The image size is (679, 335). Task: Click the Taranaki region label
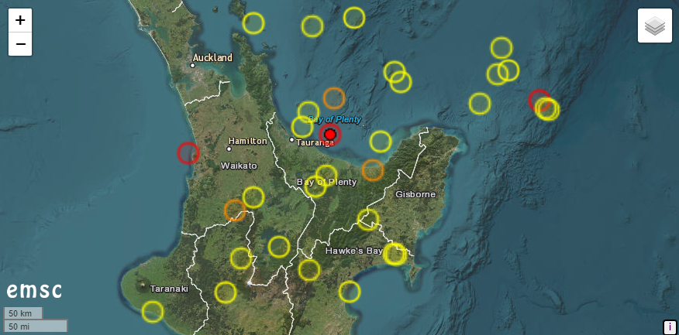169,289
